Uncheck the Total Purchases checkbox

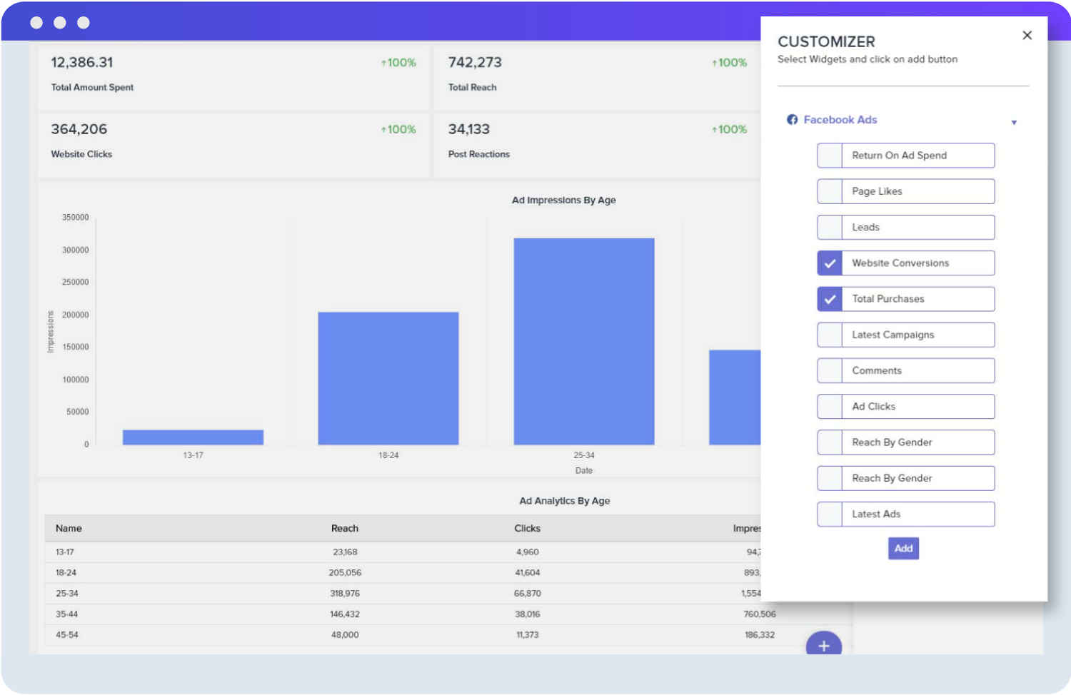click(x=830, y=299)
